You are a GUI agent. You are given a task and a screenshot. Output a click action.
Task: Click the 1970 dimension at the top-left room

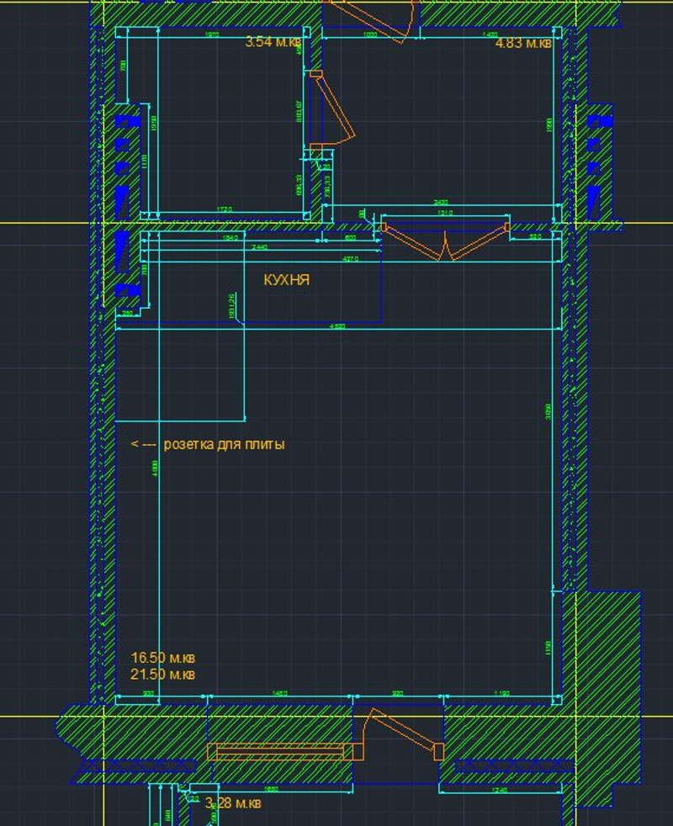212,35
